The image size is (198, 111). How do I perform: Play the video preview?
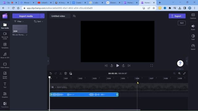[x=118, y=66]
